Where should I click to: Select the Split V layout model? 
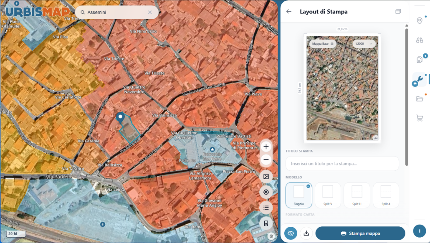click(328, 195)
